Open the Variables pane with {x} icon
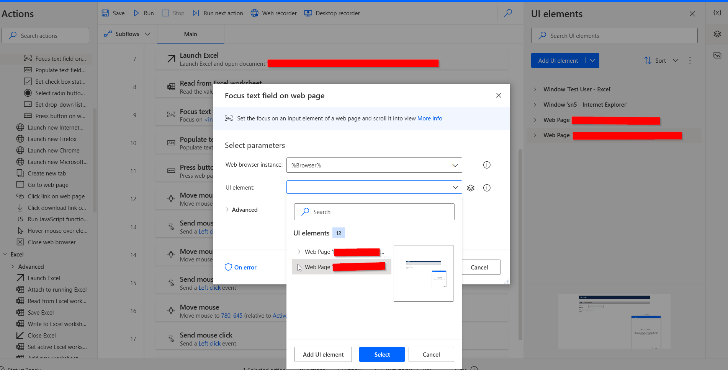The width and height of the screenshot is (728, 370). coord(717,12)
